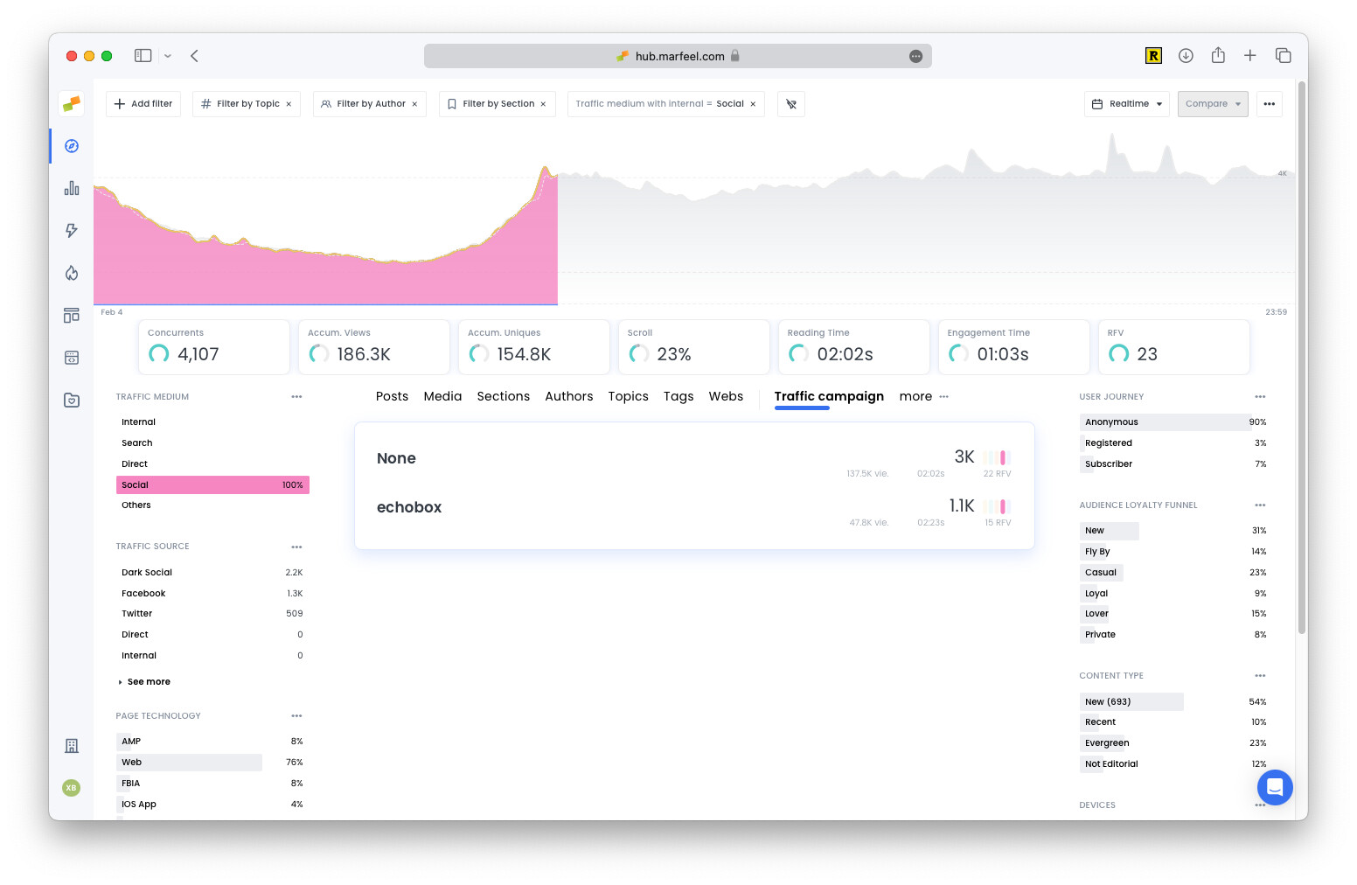Click the Marfeel logo at top of sidebar
This screenshot has height=885, width=1357.
(71, 103)
